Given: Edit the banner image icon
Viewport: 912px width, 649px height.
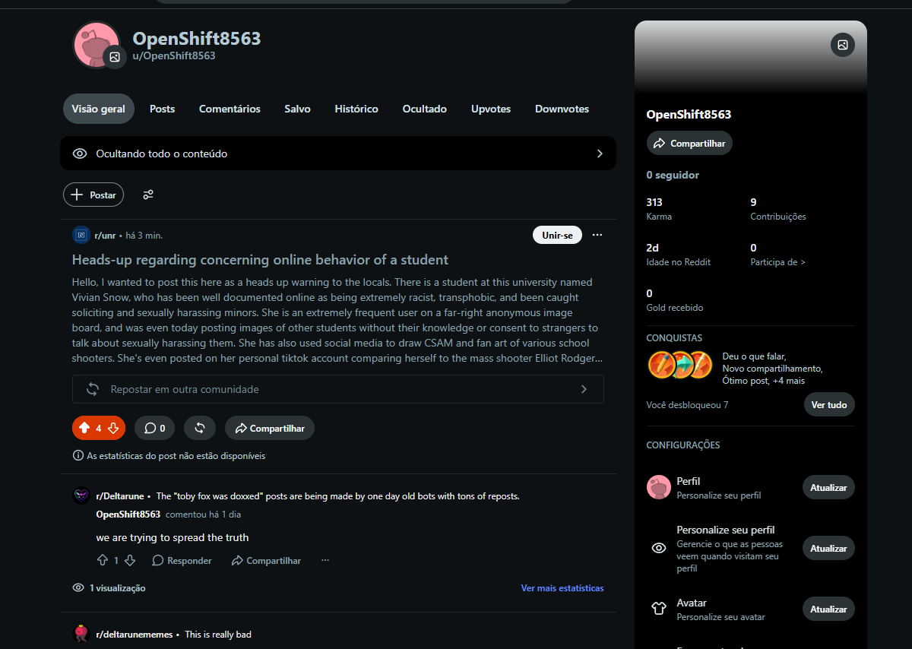Looking at the screenshot, I should pyautogui.click(x=843, y=45).
